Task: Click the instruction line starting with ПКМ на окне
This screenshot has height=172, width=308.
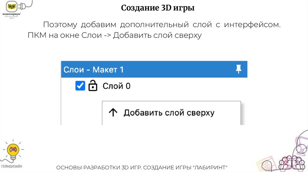Action: (x=114, y=35)
